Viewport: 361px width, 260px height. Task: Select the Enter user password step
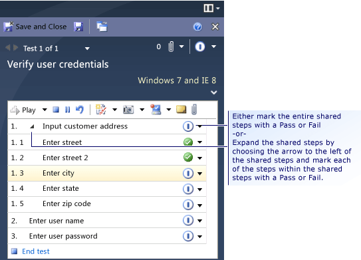(107, 236)
